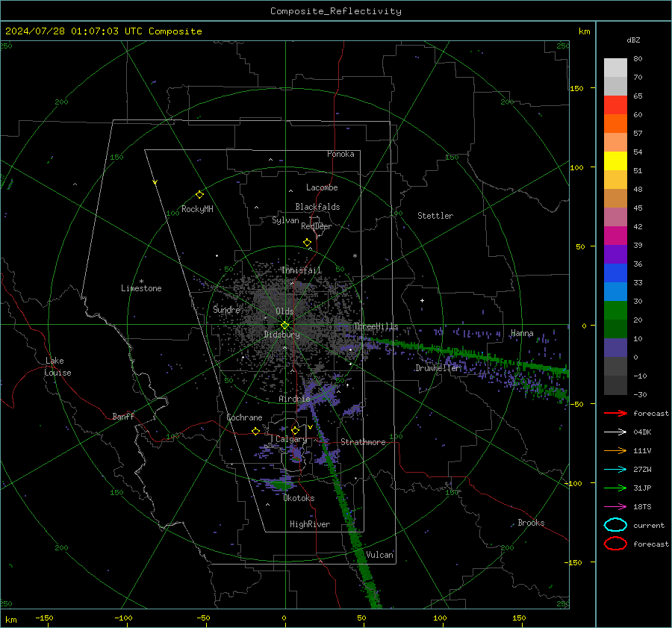Select the yellow 54-51 dBZ legend swatch

pyautogui.click(x=615, y=161)
